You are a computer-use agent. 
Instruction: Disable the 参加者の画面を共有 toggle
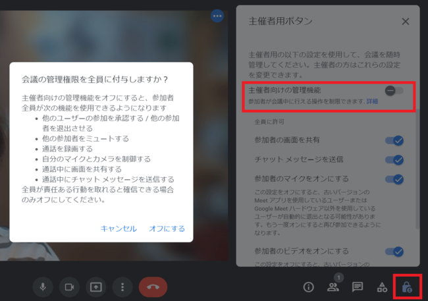coord(394,140)
